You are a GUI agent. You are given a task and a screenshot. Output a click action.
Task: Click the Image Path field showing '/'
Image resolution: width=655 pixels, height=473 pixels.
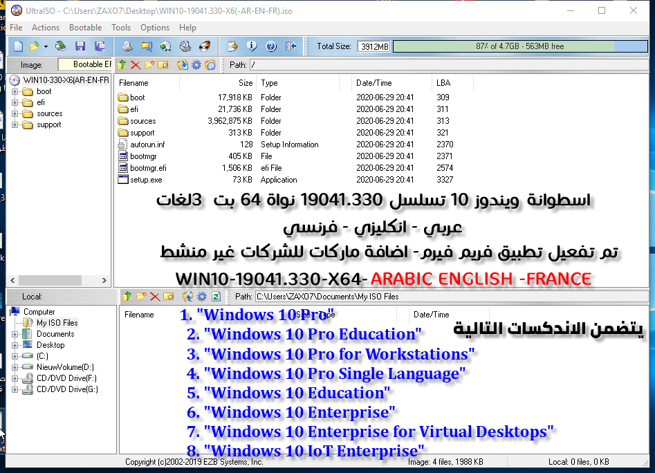click(x=449, y=65)
